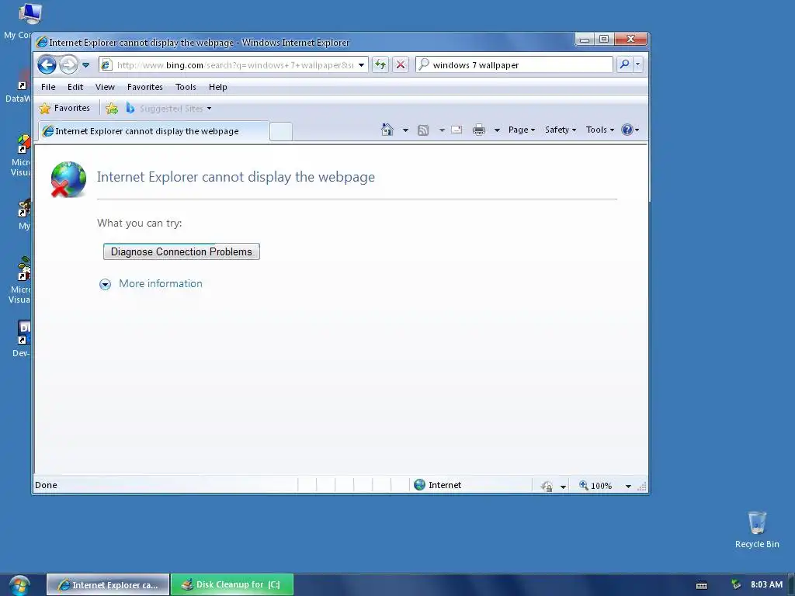Open a new tab with the blank tab button
Viewport: 795px width, 596px height.
[281, 131]
